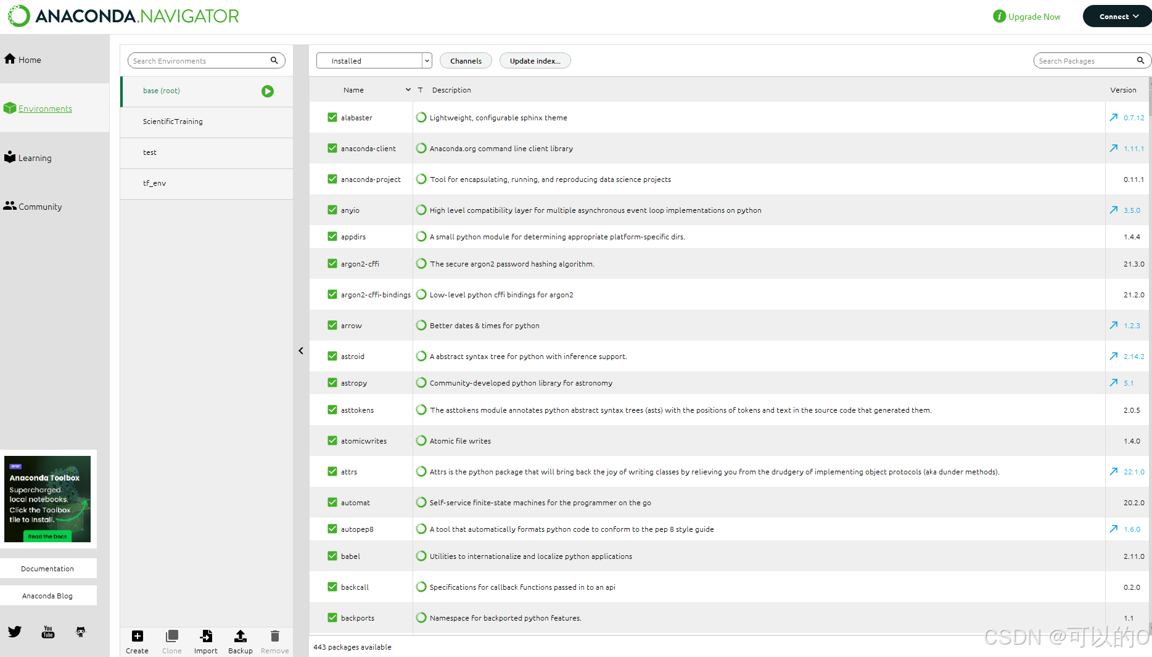Toggle the backports package checkbox
This screenshot has height=657, width=1152.
click(x=332, y=618)
